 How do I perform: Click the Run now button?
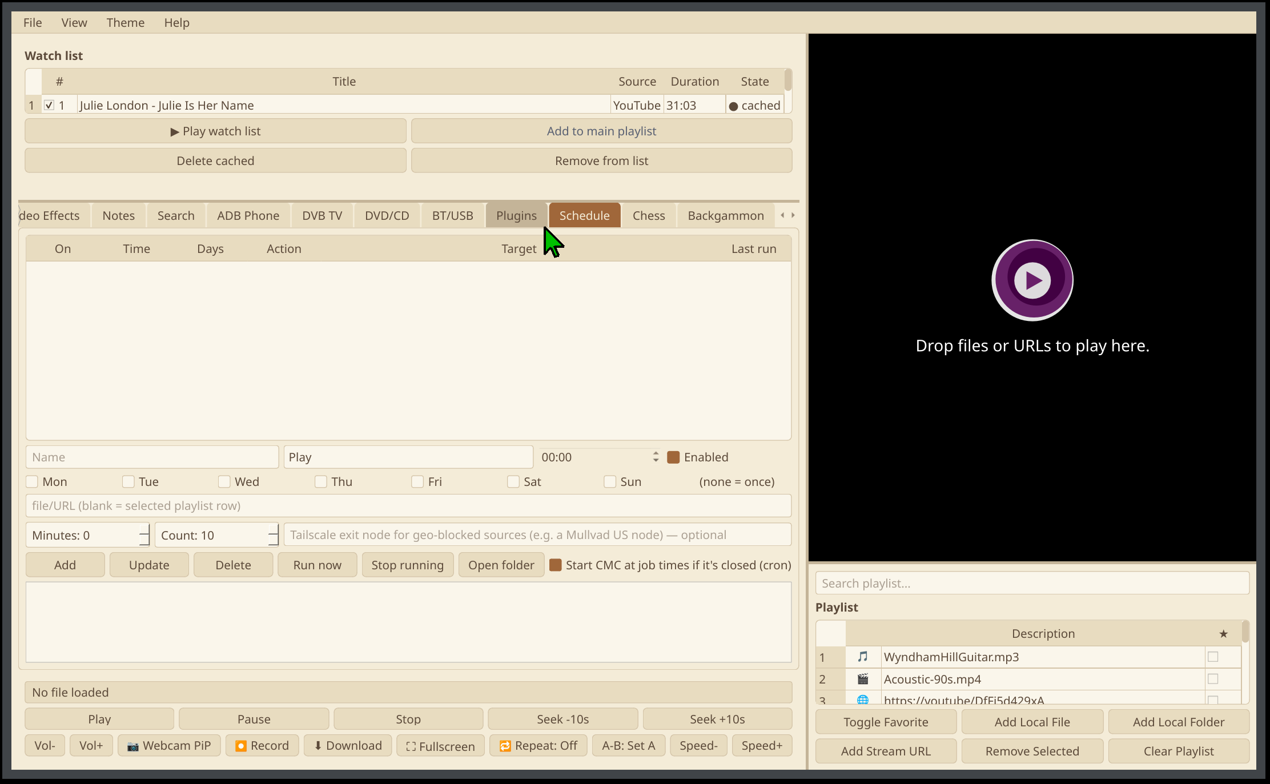[317, 565]
